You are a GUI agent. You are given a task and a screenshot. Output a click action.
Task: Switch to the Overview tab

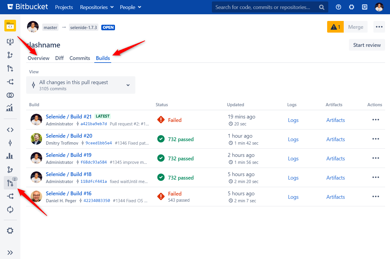[x=38, y=58]
